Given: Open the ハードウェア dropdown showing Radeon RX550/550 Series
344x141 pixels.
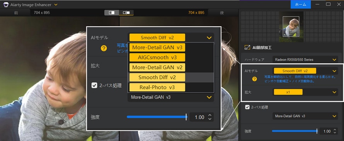Looking at the screenshot, I should pos(305,59).
